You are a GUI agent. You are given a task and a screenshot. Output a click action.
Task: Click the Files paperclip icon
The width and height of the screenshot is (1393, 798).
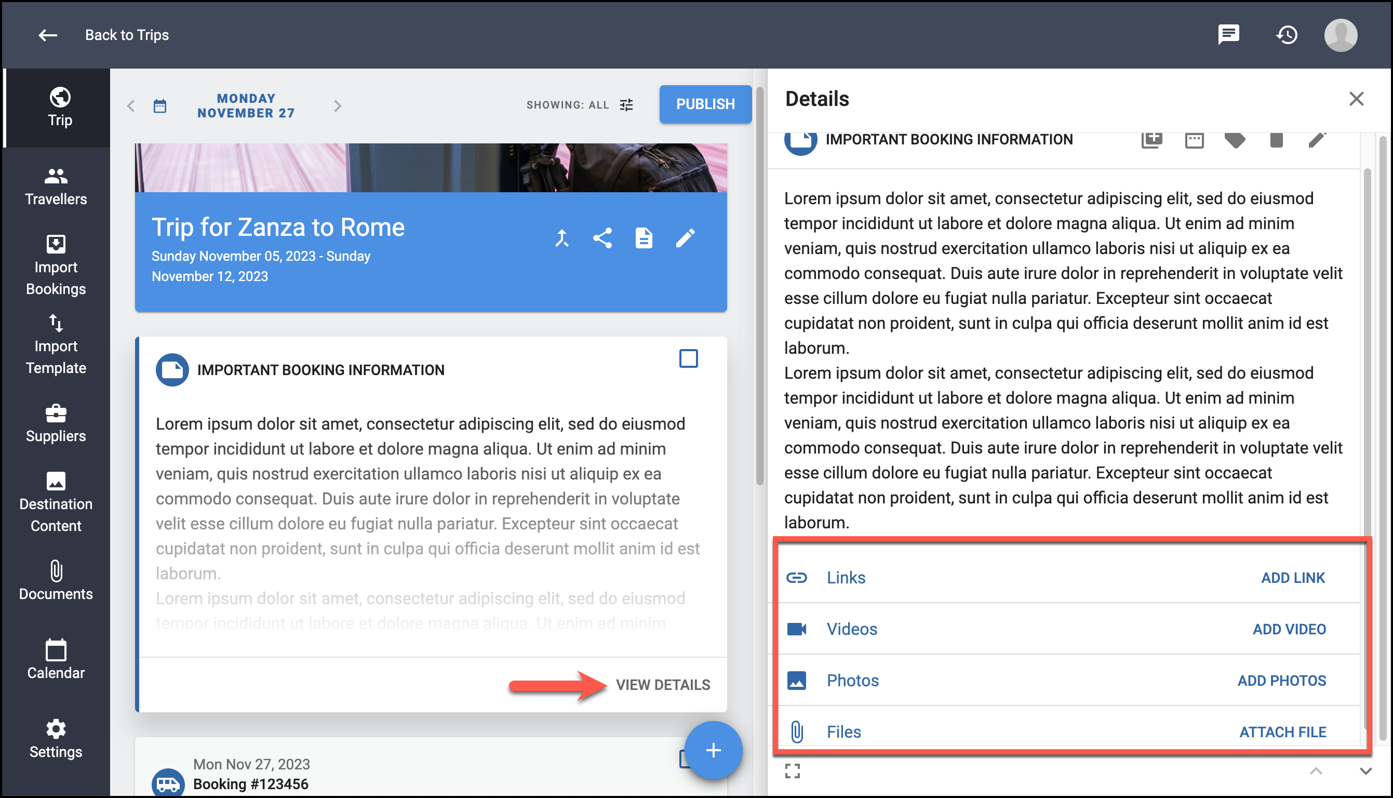pyautogui.click(x=797, y=731)
